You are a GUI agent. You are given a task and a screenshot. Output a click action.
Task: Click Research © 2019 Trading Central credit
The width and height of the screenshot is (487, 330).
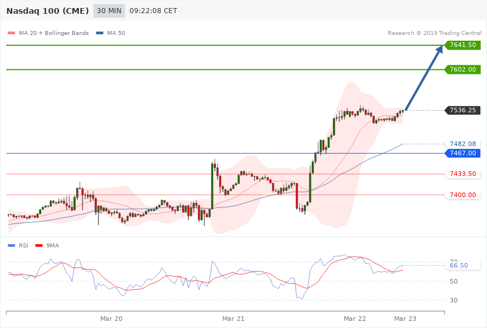coord(434,33)
